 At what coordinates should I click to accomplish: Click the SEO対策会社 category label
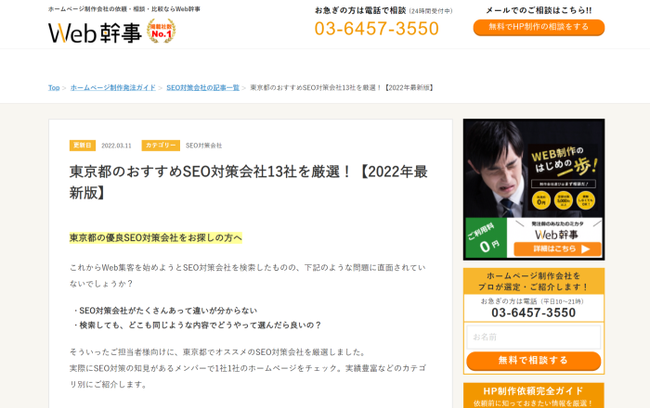click(x=204, y=146)
